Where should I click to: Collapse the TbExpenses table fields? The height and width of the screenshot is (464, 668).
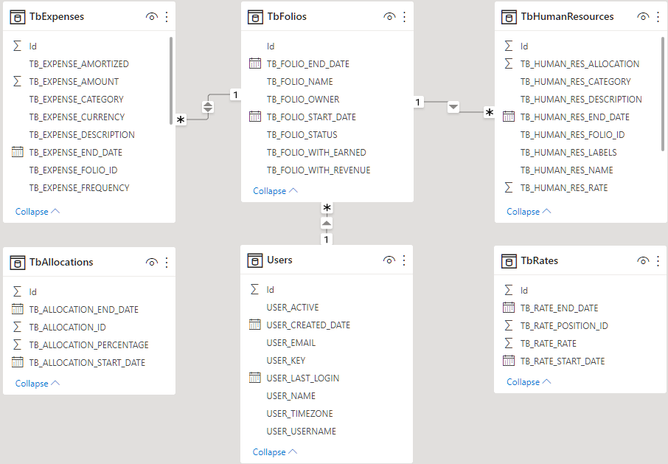(37, 212)
